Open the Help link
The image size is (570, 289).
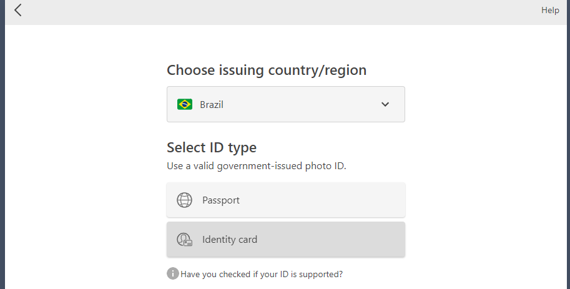550,10
